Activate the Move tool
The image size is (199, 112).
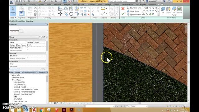click(x=60, y=14)
